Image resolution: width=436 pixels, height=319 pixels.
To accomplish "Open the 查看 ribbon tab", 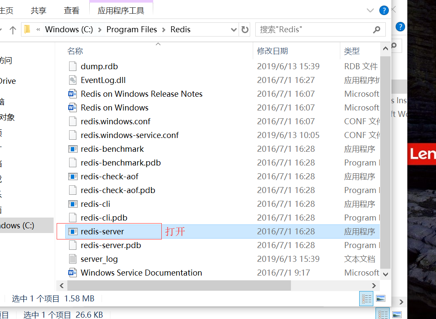I will point(72,10).
